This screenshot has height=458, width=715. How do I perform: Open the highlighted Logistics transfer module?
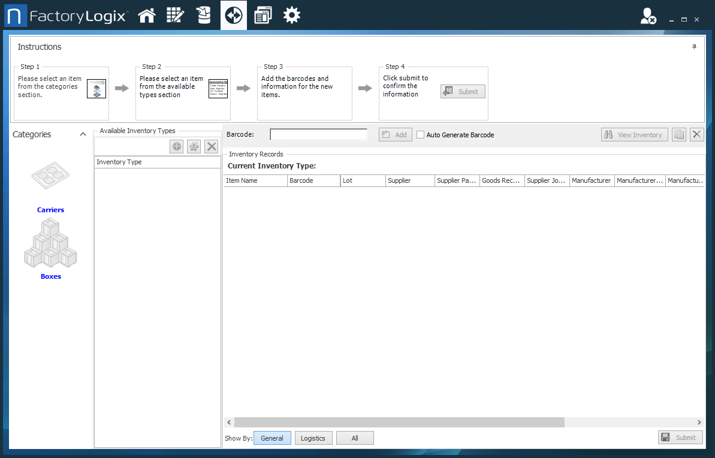point(233,15)
